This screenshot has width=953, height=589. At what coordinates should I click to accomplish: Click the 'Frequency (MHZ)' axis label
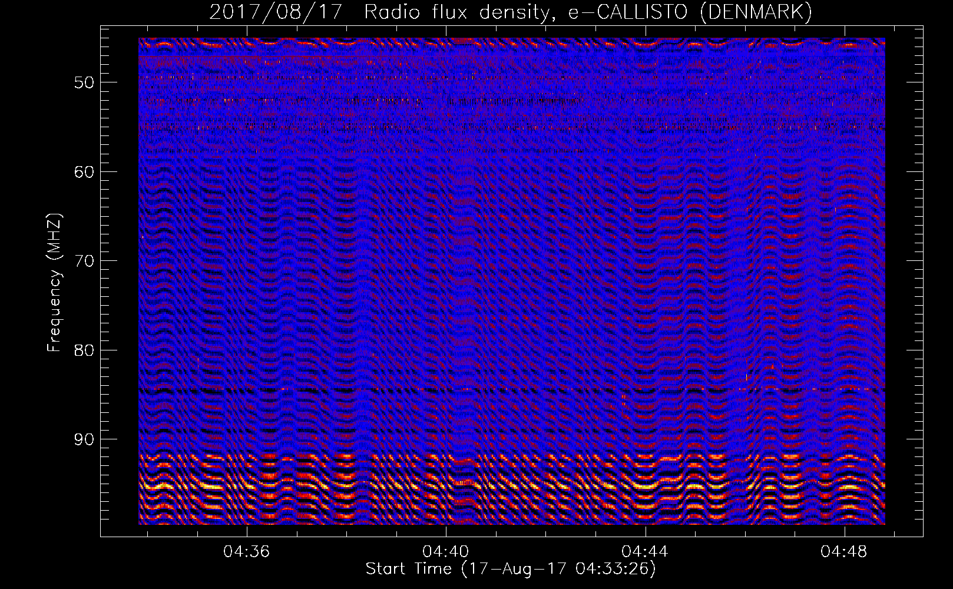pos(54,283)
